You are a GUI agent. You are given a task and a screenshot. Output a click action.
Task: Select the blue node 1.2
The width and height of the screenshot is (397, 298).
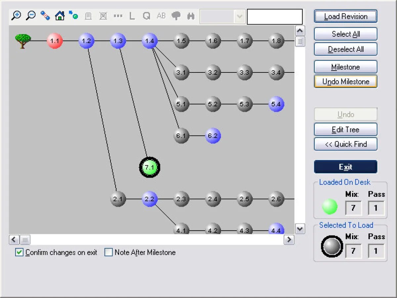[x=86, y=41]
